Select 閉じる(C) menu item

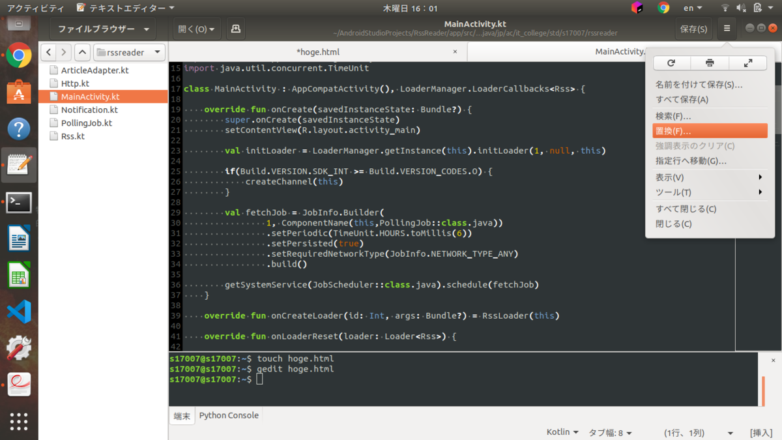(x=710, y=224)
